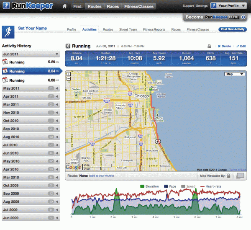Open the Map type dropdown
The height and width of the screenshot is (230, 251).
point(235,74)
